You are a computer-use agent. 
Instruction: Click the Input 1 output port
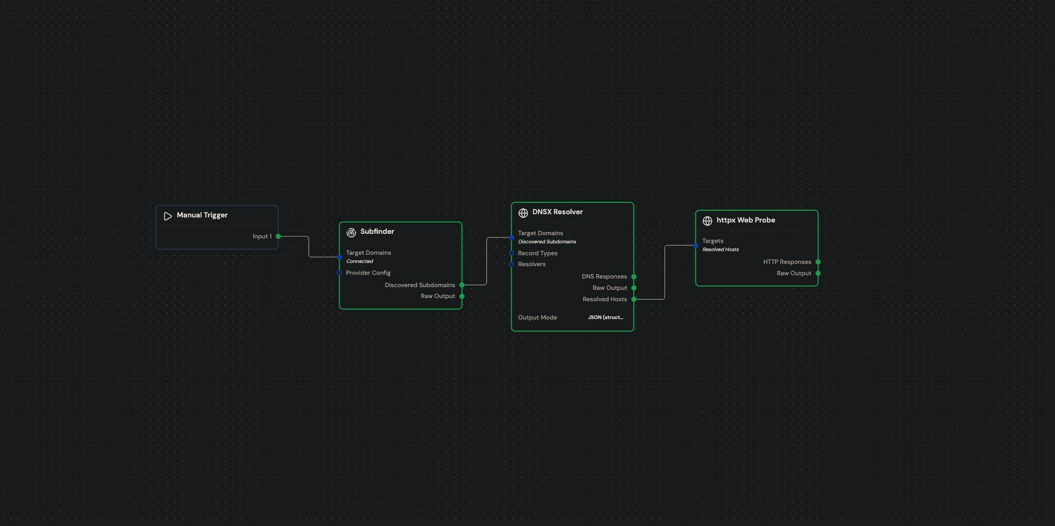pyautogui.click(x=278, y=236)
